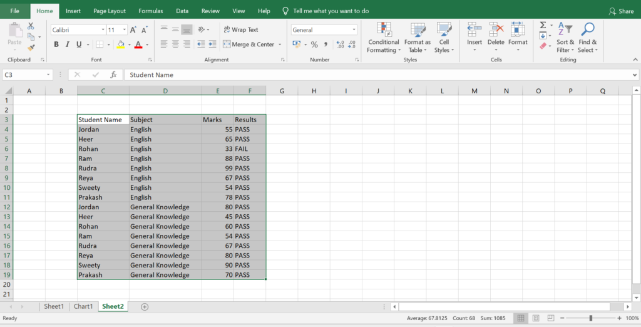Select the cell containing FAIL
641x327 pixels.
pos(250,149)
